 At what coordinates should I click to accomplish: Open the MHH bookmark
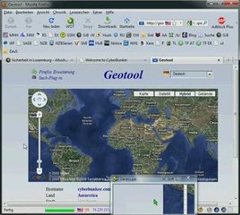(10, 35)
